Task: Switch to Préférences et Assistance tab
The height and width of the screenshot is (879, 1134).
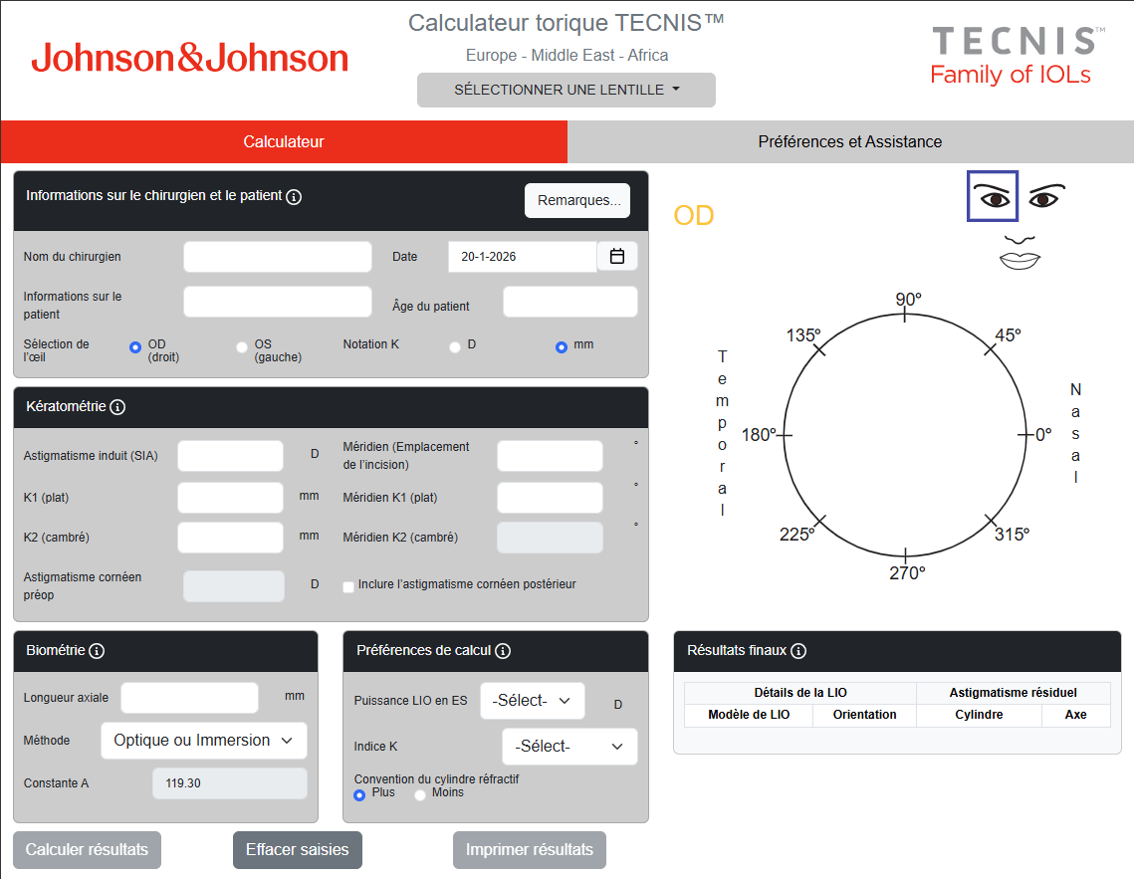Action: point(850,142)
